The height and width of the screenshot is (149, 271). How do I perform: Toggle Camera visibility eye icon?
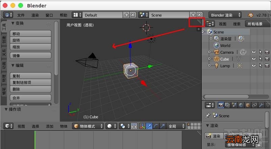[253, 52]
